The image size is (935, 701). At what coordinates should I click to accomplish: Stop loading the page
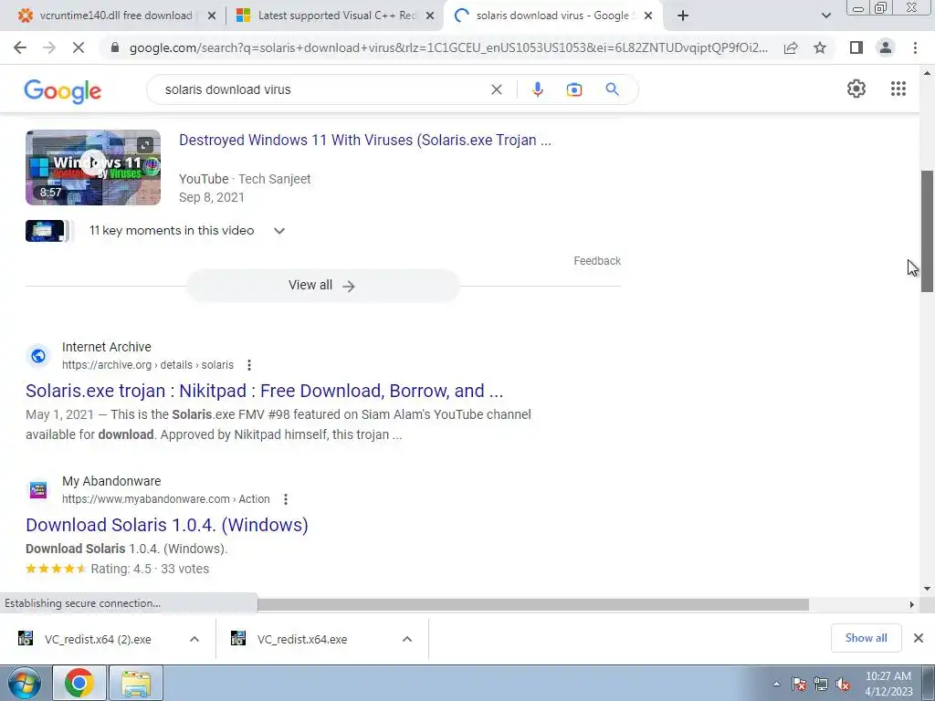[x=79, y=47]
